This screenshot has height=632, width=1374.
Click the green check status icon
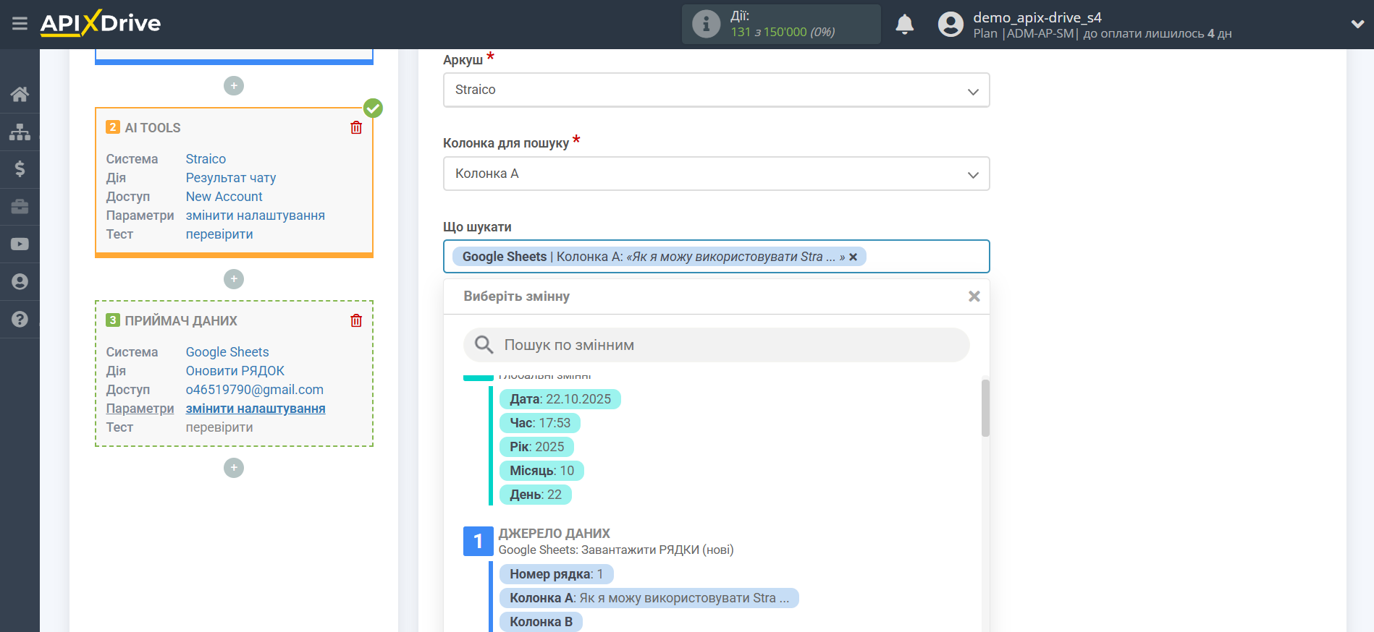373,108
